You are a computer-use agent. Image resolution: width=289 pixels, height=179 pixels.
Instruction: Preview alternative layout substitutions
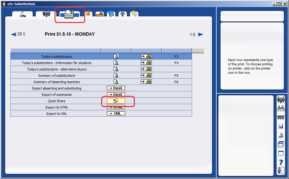(116, 69)
